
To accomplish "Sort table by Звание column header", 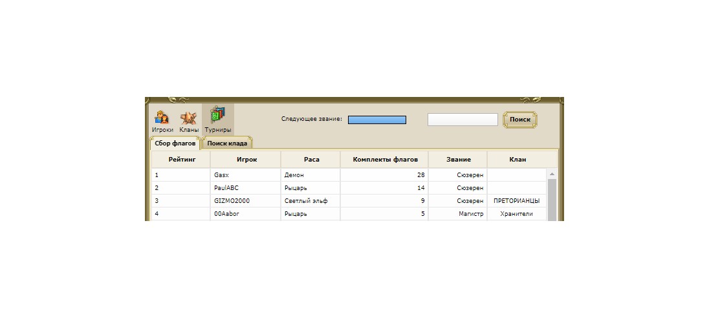I will pyautogui.click(x=457, y=159).
